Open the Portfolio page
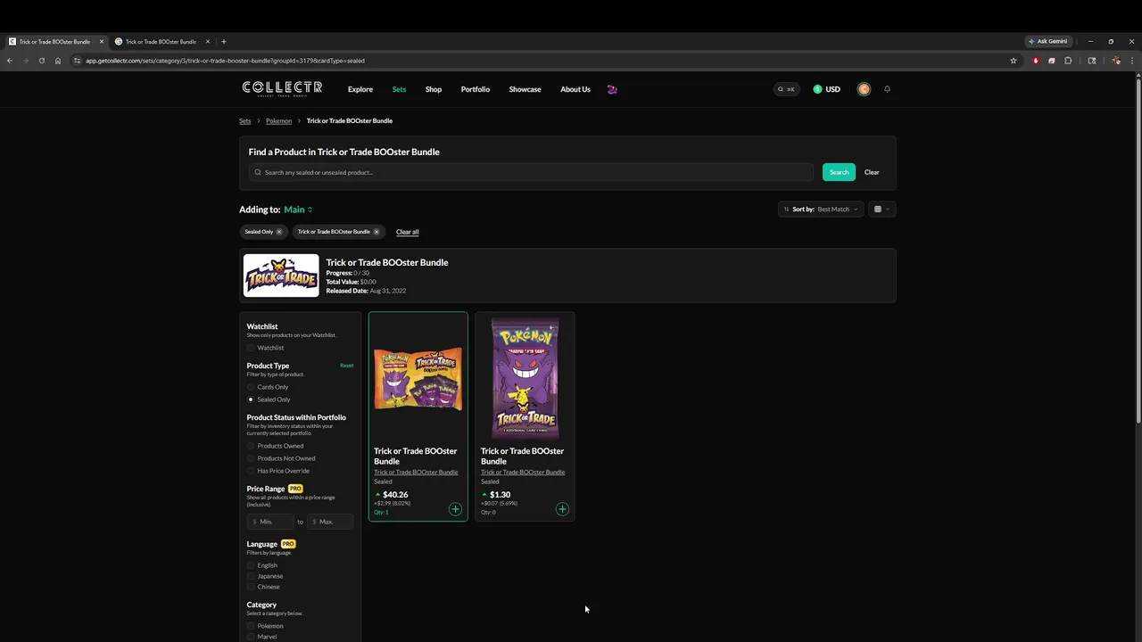Image resolution: width=1142 pixels, height=642 pixels. [476, 89]
